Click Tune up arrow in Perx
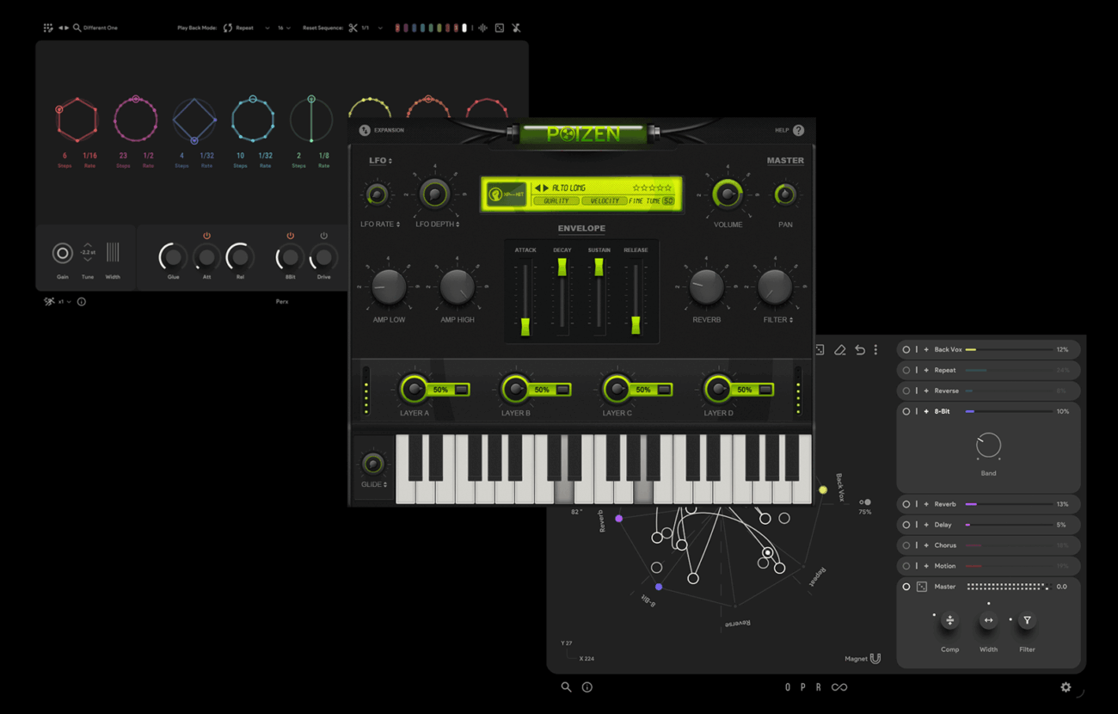1118x714 pixels. click(88, 245)
